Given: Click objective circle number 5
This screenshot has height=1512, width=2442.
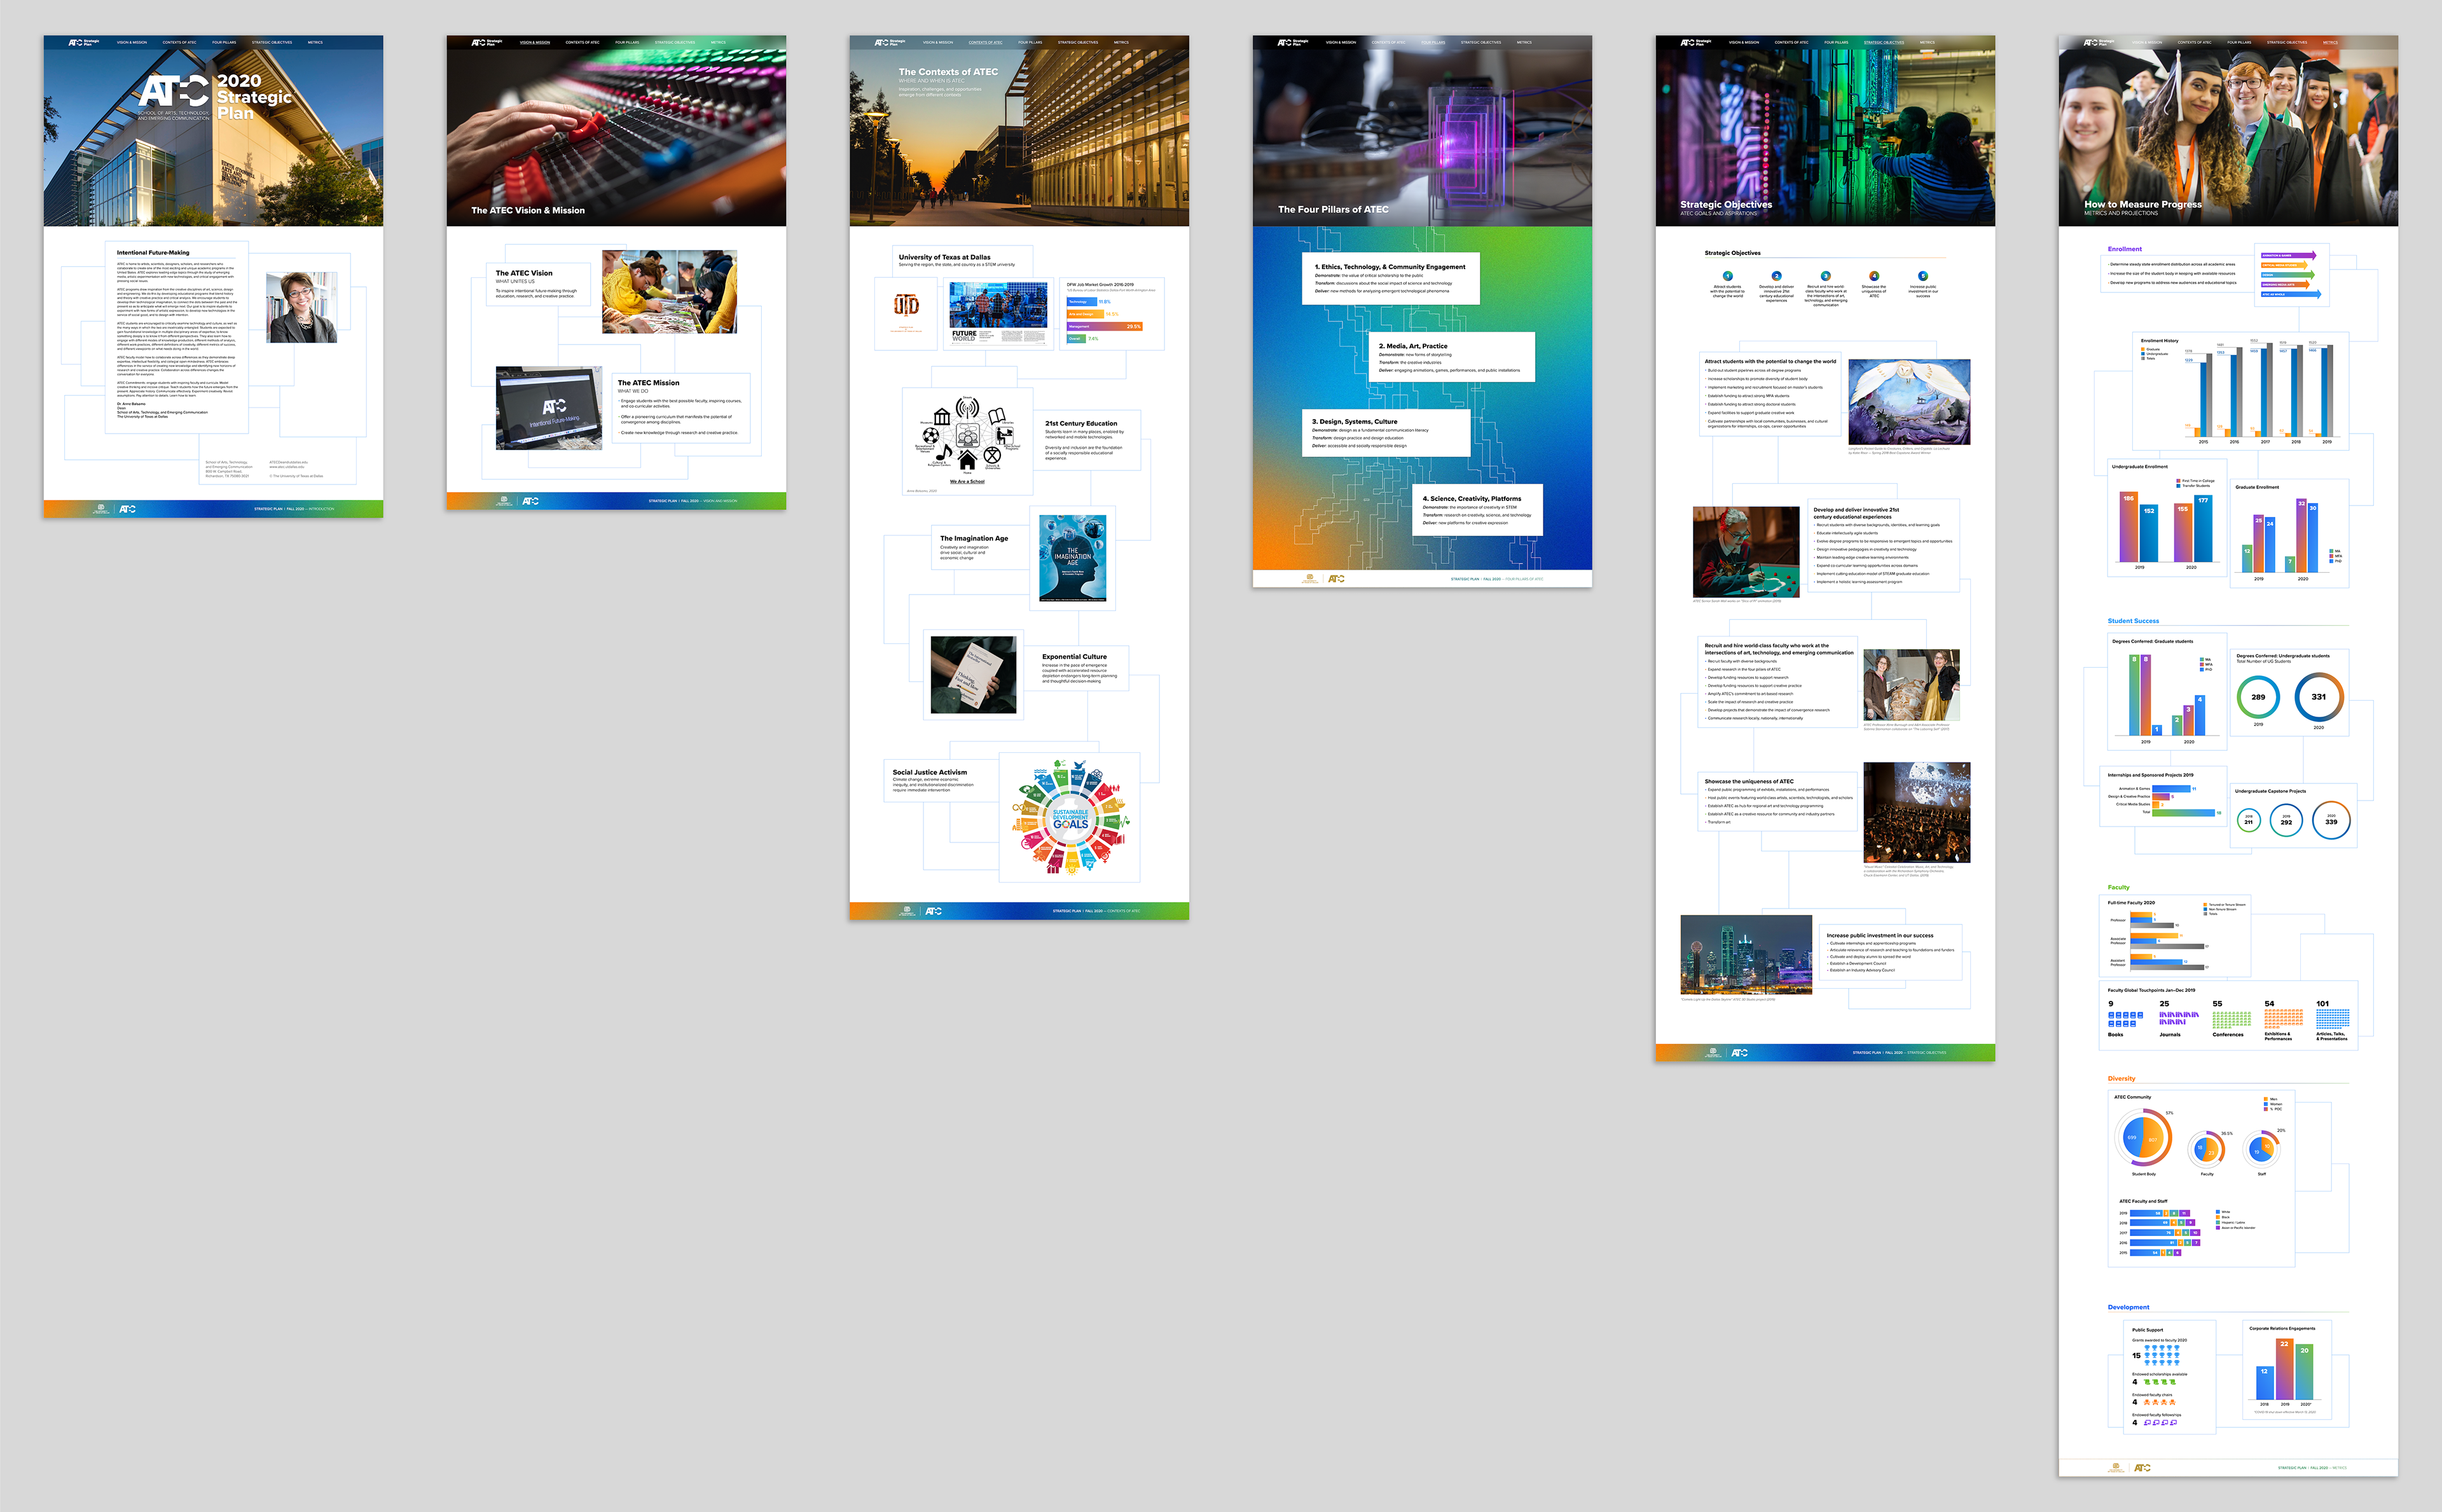Looking at the screenshot, I should click(1922, 276).
